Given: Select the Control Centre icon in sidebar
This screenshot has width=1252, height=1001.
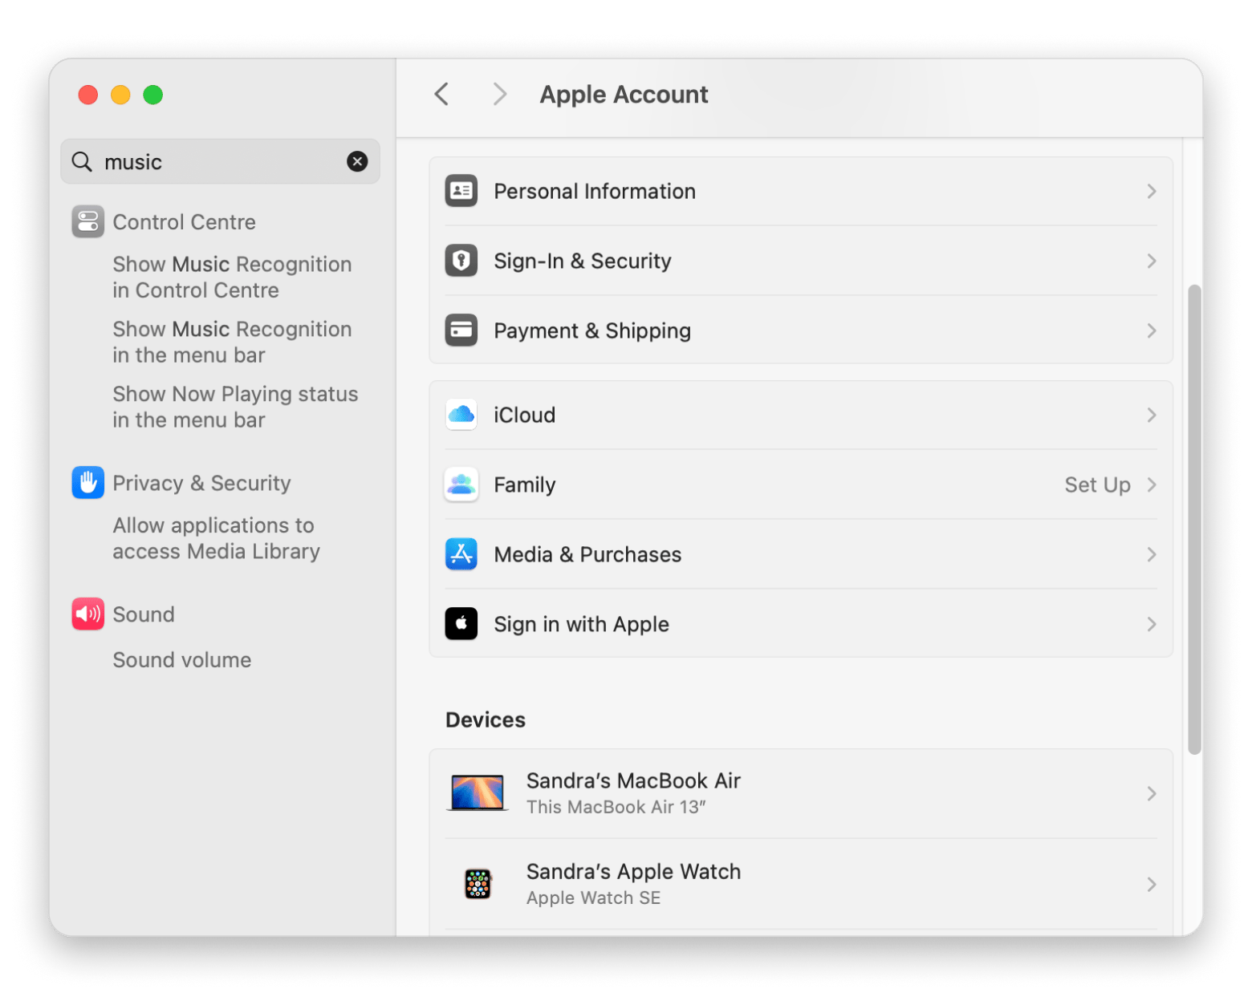Looking at the screenshot, I should (87, 222).
